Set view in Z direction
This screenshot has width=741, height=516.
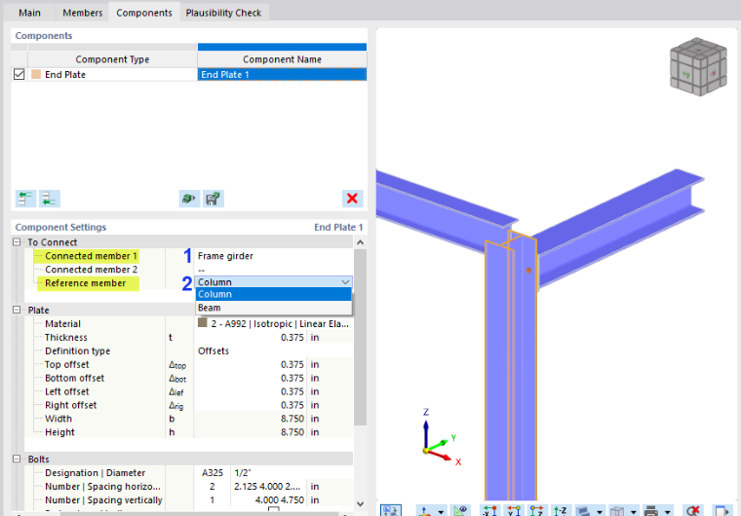537,511
